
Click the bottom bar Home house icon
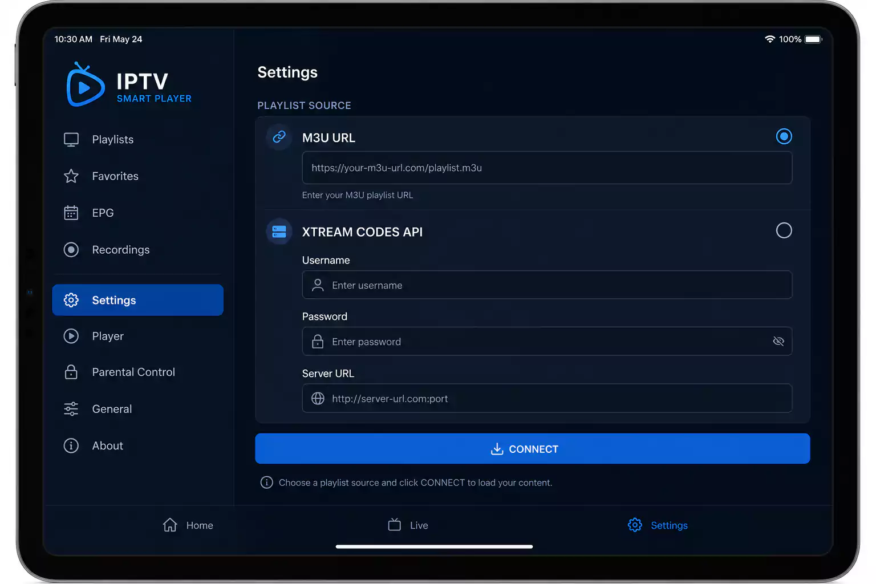[170, 525]
